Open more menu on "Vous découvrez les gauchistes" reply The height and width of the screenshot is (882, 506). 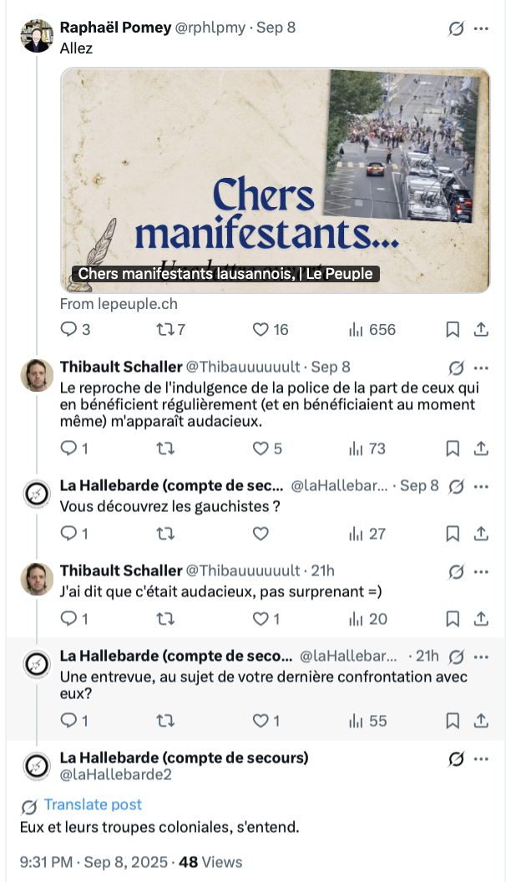[x=481, y=486]
